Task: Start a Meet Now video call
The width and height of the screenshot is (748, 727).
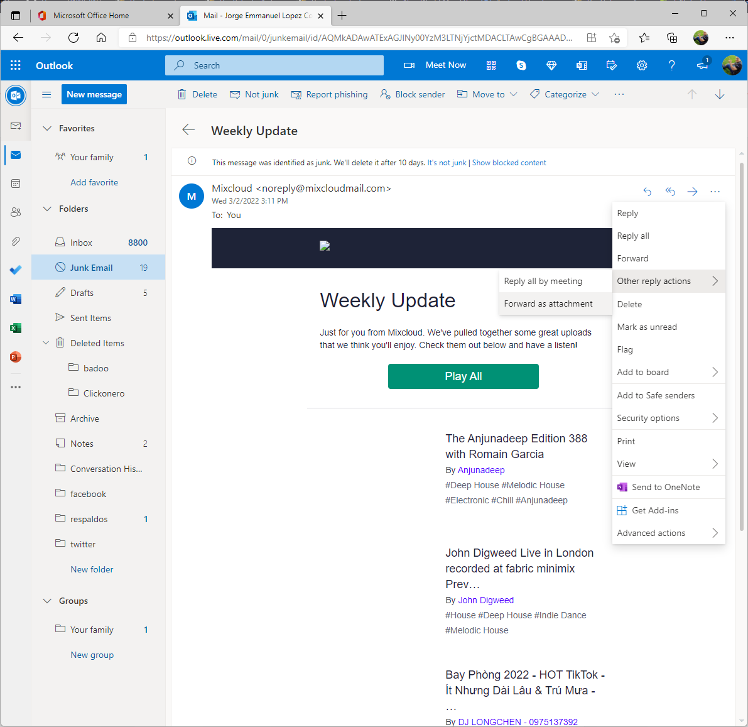Action: [x=435, y=65]
